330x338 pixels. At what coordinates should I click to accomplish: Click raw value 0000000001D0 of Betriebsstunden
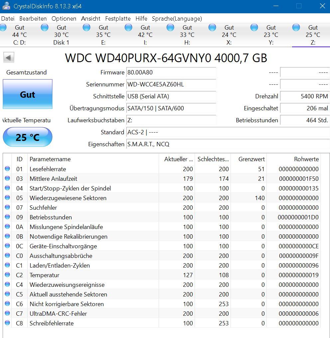pyautogui.click(x=298, y=217)
